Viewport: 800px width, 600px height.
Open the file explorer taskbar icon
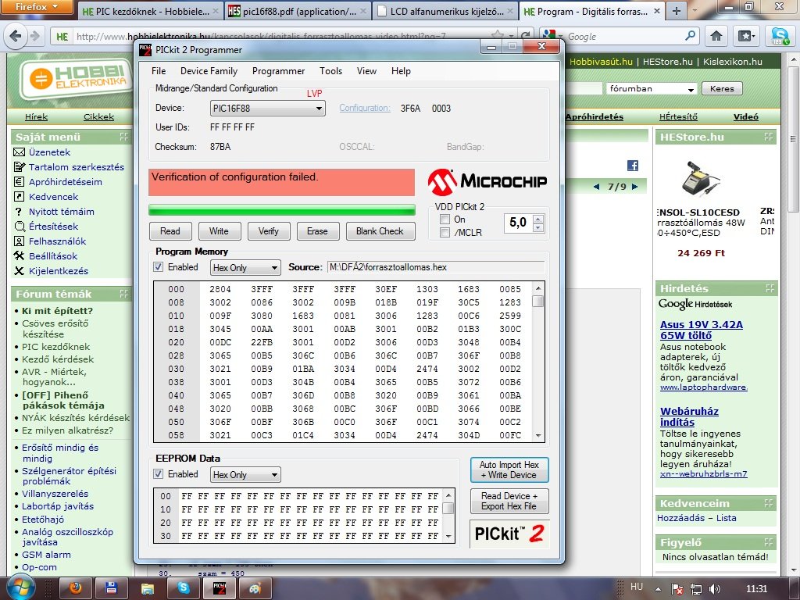click(x=148, y=588)
